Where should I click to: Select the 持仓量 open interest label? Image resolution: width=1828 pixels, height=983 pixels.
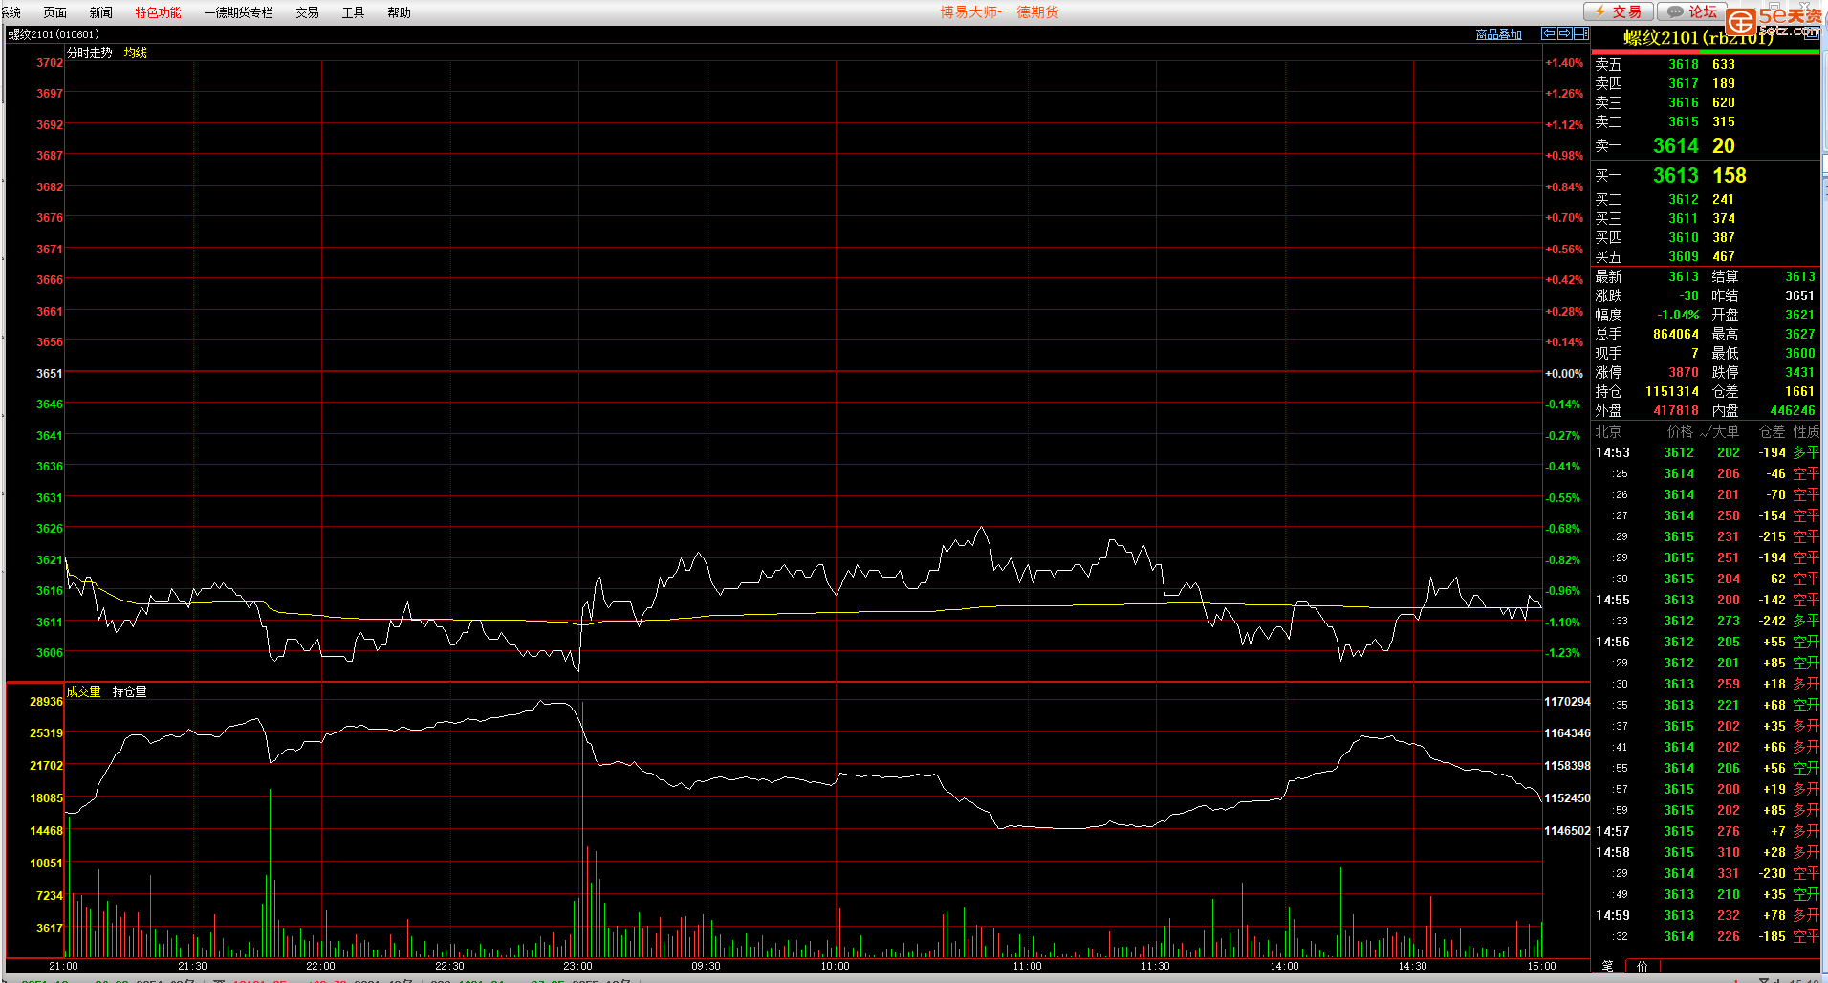129,691
